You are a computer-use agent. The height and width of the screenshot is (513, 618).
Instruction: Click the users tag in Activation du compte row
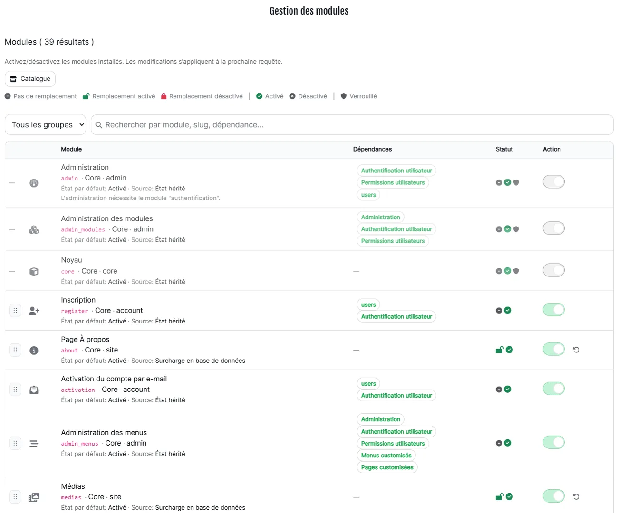(x=368, y=384)
